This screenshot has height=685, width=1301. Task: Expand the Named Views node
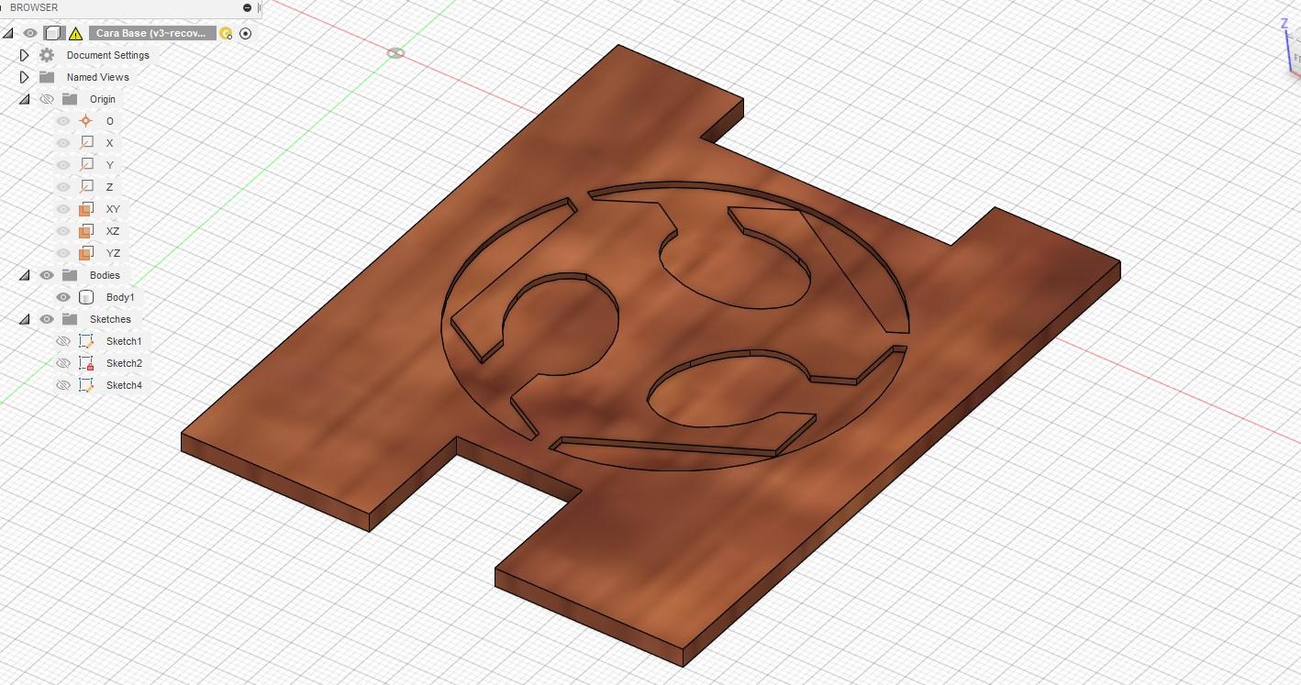(x=25, y=77)
